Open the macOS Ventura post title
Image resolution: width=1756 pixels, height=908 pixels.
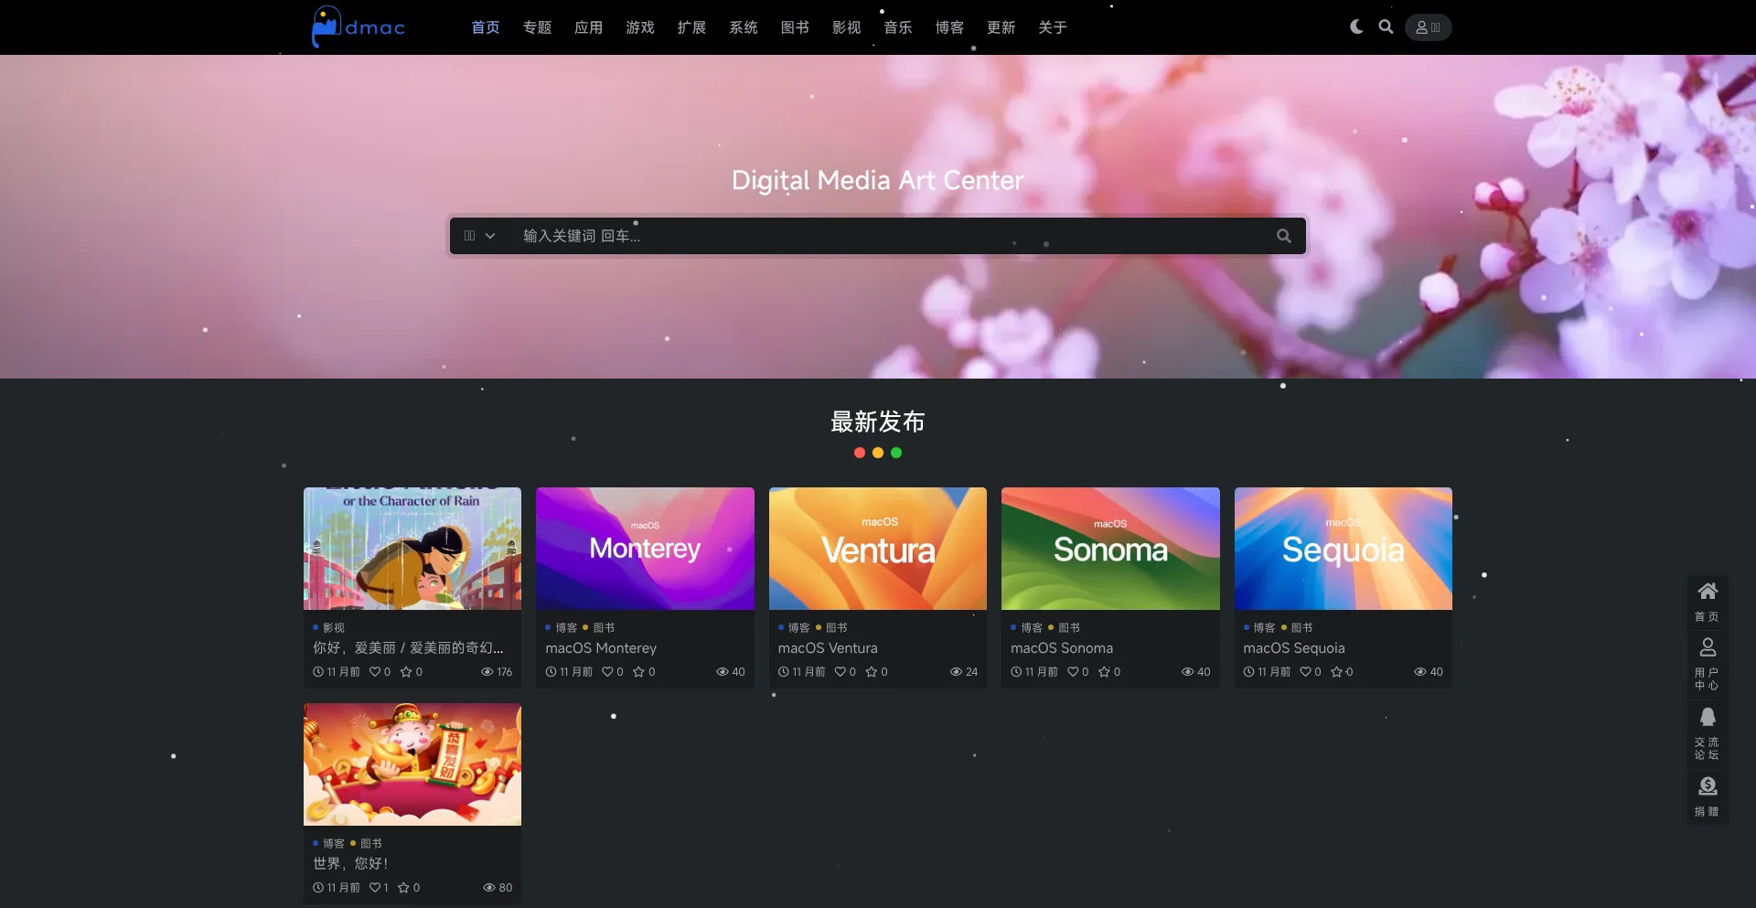[828, 648]
